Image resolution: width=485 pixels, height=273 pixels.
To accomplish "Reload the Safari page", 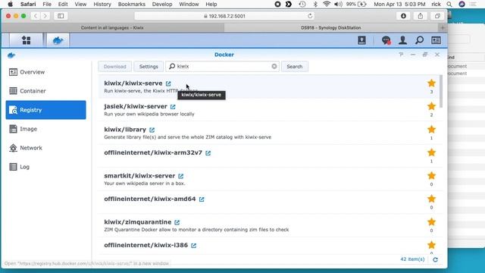I will (310, 16).
